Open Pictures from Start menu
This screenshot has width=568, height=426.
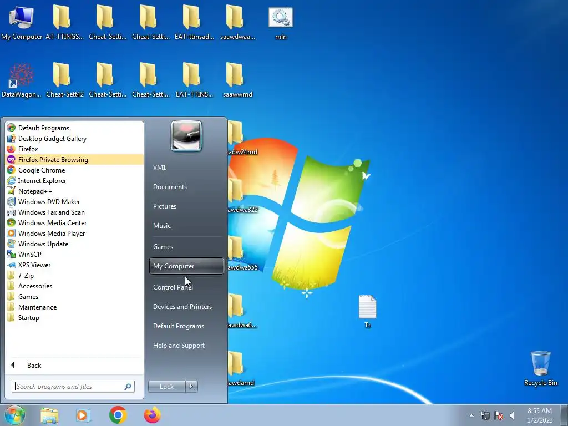186,206
